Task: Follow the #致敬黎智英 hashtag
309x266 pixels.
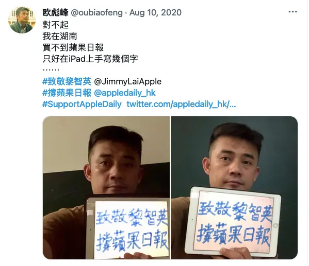Action: (x=67, y=81)
